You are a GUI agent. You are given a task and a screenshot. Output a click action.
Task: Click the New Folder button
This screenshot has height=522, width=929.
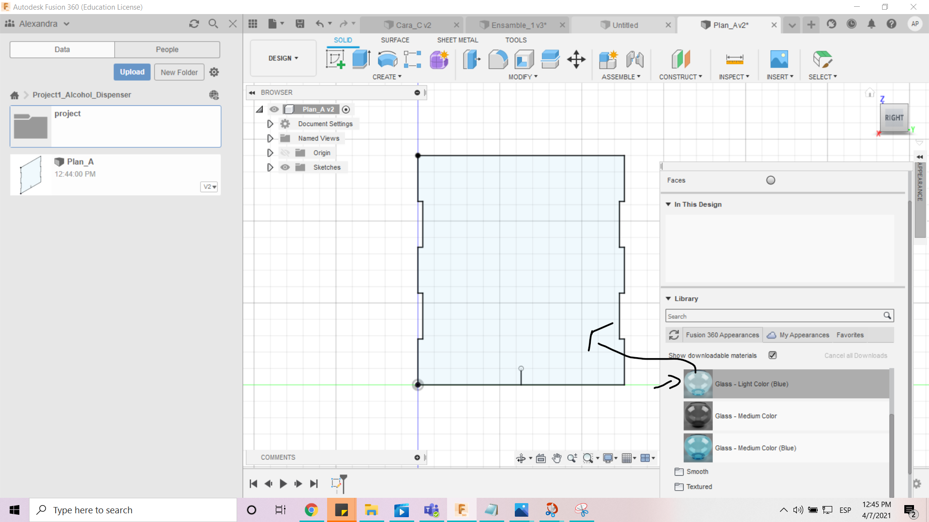(x=179, y=72)
